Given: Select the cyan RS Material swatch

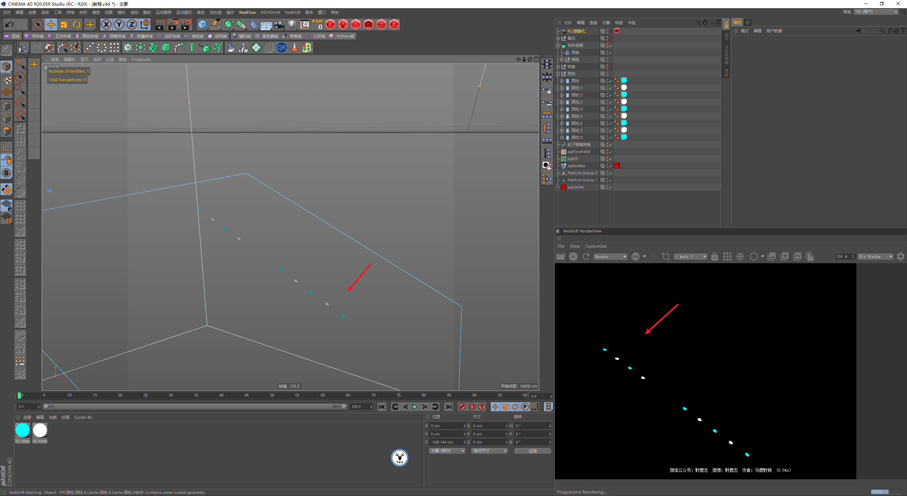Looking at the screenshot, I should click(23, 430).
